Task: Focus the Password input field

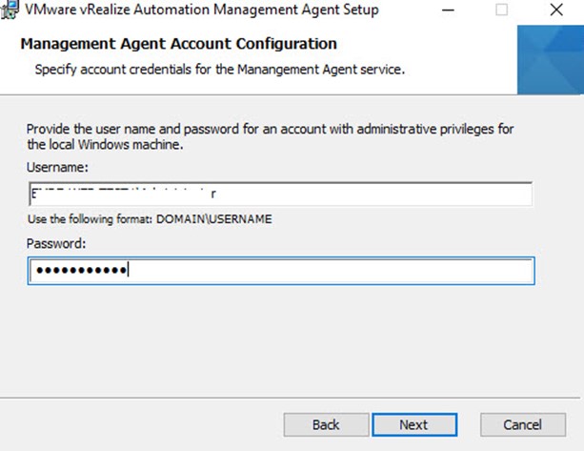Action: click(281, 271)
